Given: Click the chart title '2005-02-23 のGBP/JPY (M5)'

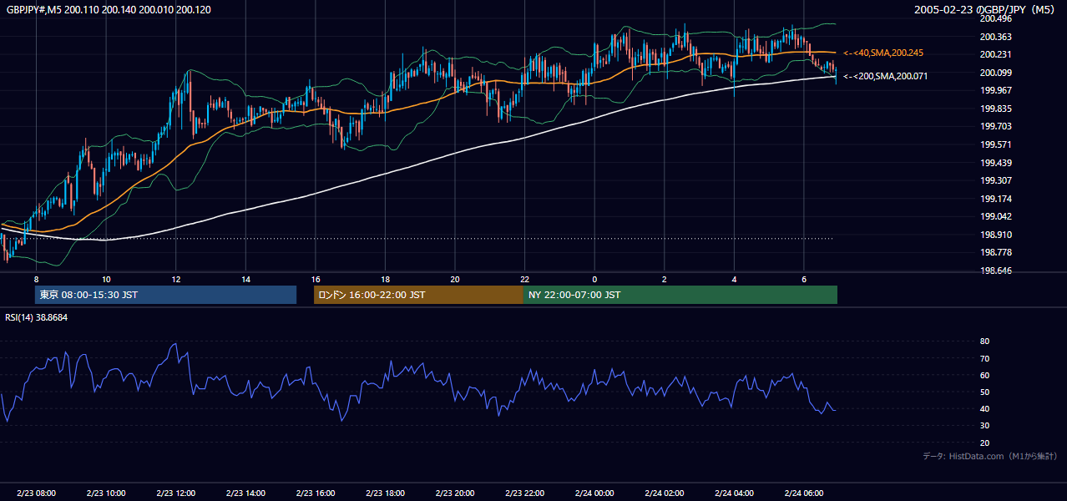Looking at the screenshot, I should click(986, 9).
